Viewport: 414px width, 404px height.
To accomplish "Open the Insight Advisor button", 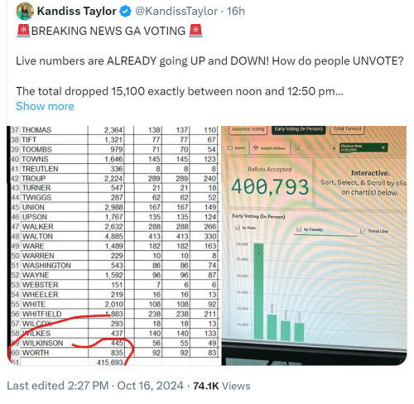I will (x=269, y=148).
